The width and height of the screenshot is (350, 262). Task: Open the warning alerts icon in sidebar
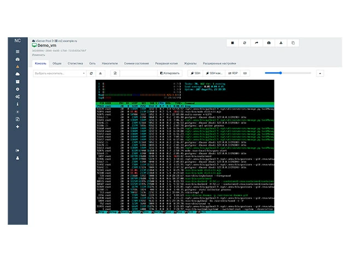pyautogui.click(x=17, y=66)
